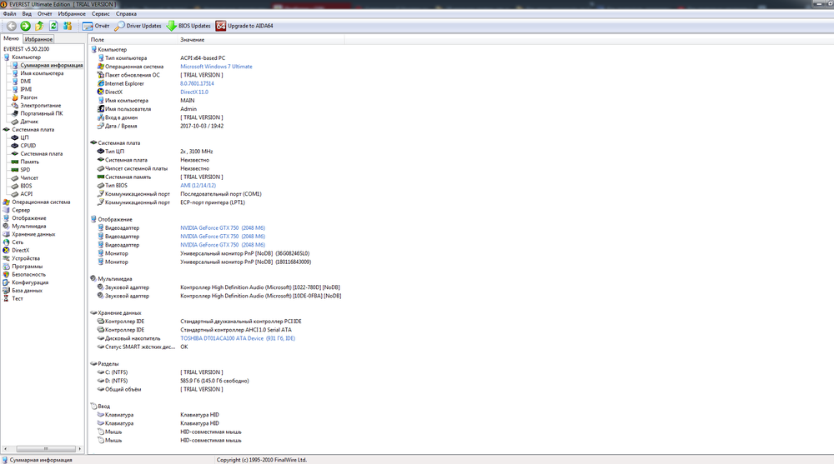Select SPD in the sidebar tree
This screenshot has height=464, width=834.
point(25,170)
